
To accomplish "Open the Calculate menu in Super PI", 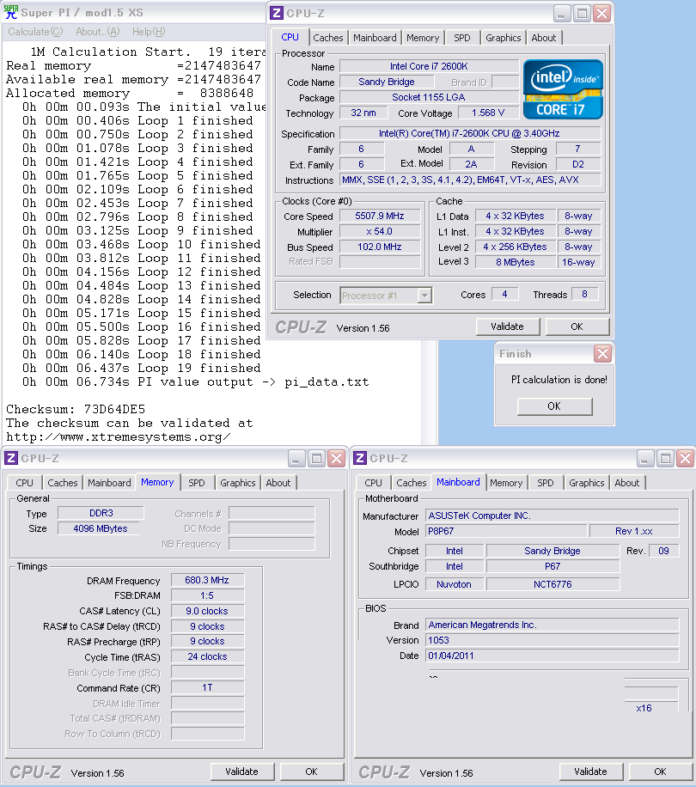I will point(35,32).
